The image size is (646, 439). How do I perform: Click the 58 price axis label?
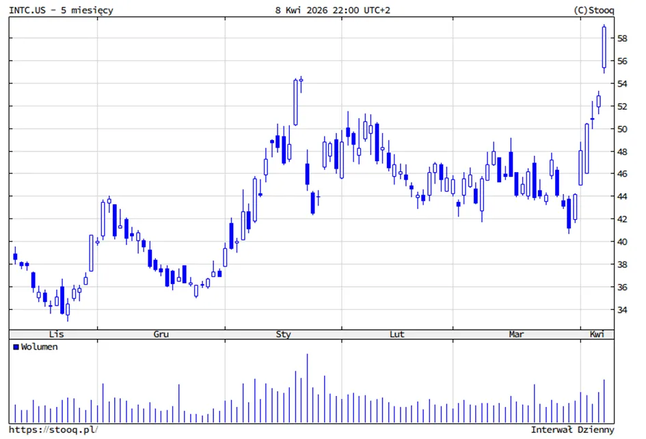(622, 38)
